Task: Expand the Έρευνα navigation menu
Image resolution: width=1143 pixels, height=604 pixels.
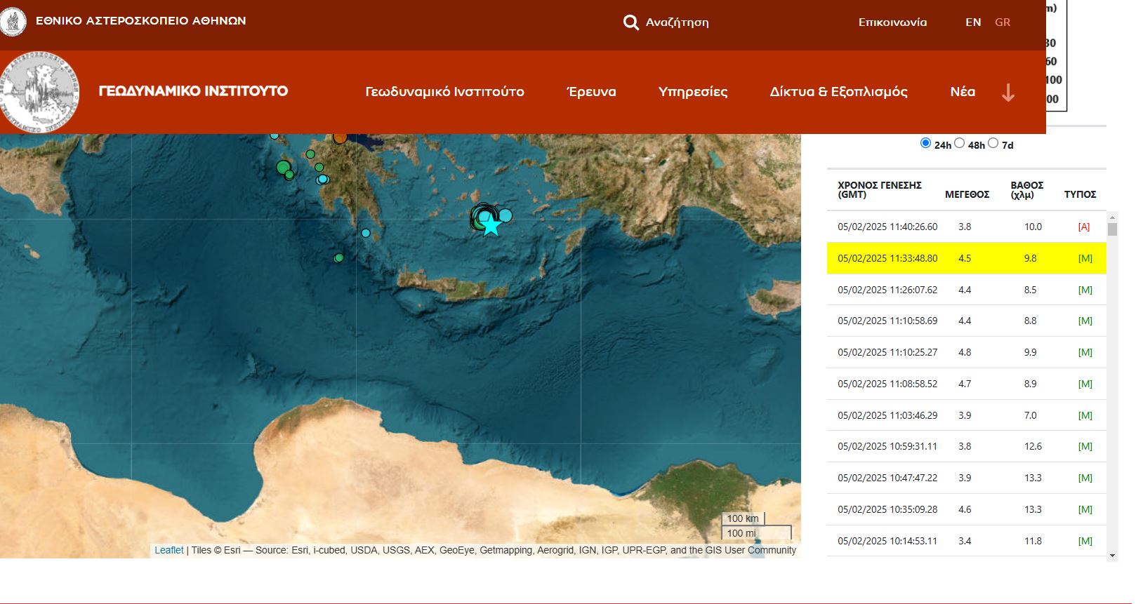Action: pos(591,92)
